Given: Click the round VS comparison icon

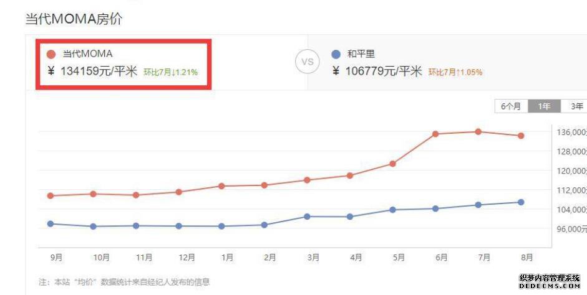Looking at the screenshot, I should pos(308,62).
